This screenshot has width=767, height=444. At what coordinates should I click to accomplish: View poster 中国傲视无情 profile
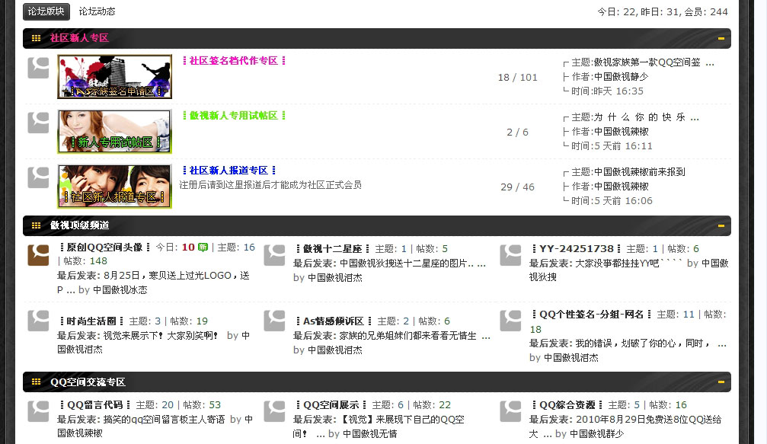click(x=370, y=434)
